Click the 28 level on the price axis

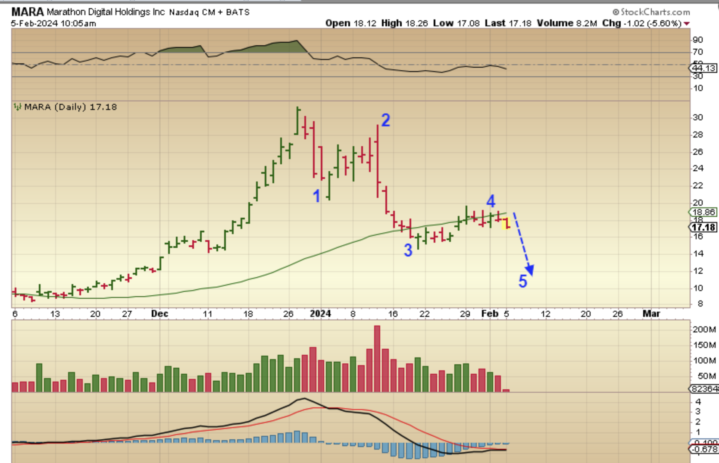(x=697, y=135)
